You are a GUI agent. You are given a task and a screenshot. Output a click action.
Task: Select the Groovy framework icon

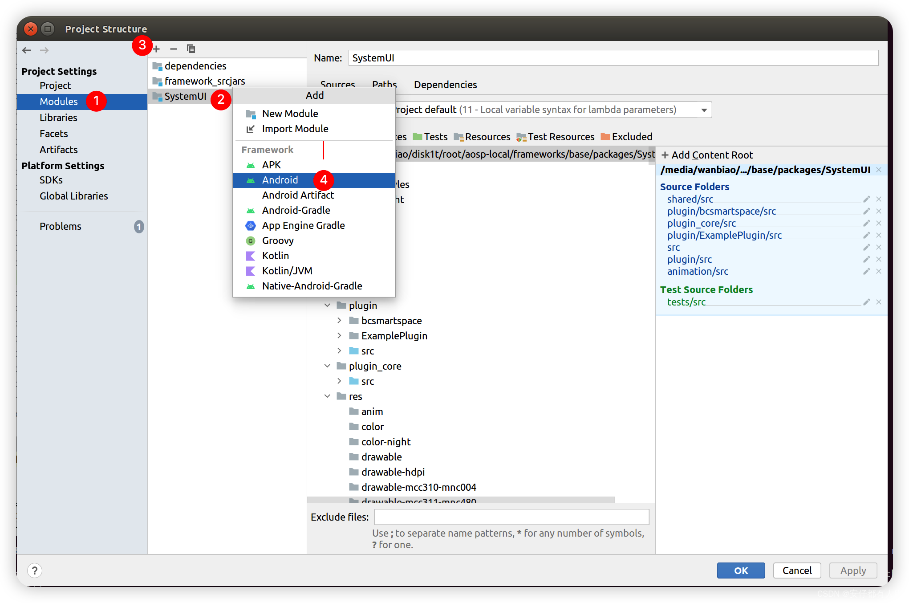250,240
